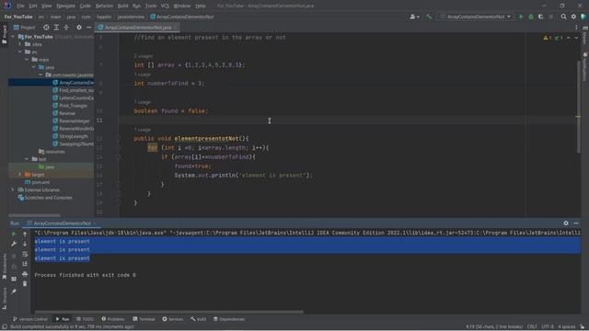This screenshot has width=589, height=331.
Task: Toggle Notifications tool window on right stripe
Action: (x=585, y=67)
